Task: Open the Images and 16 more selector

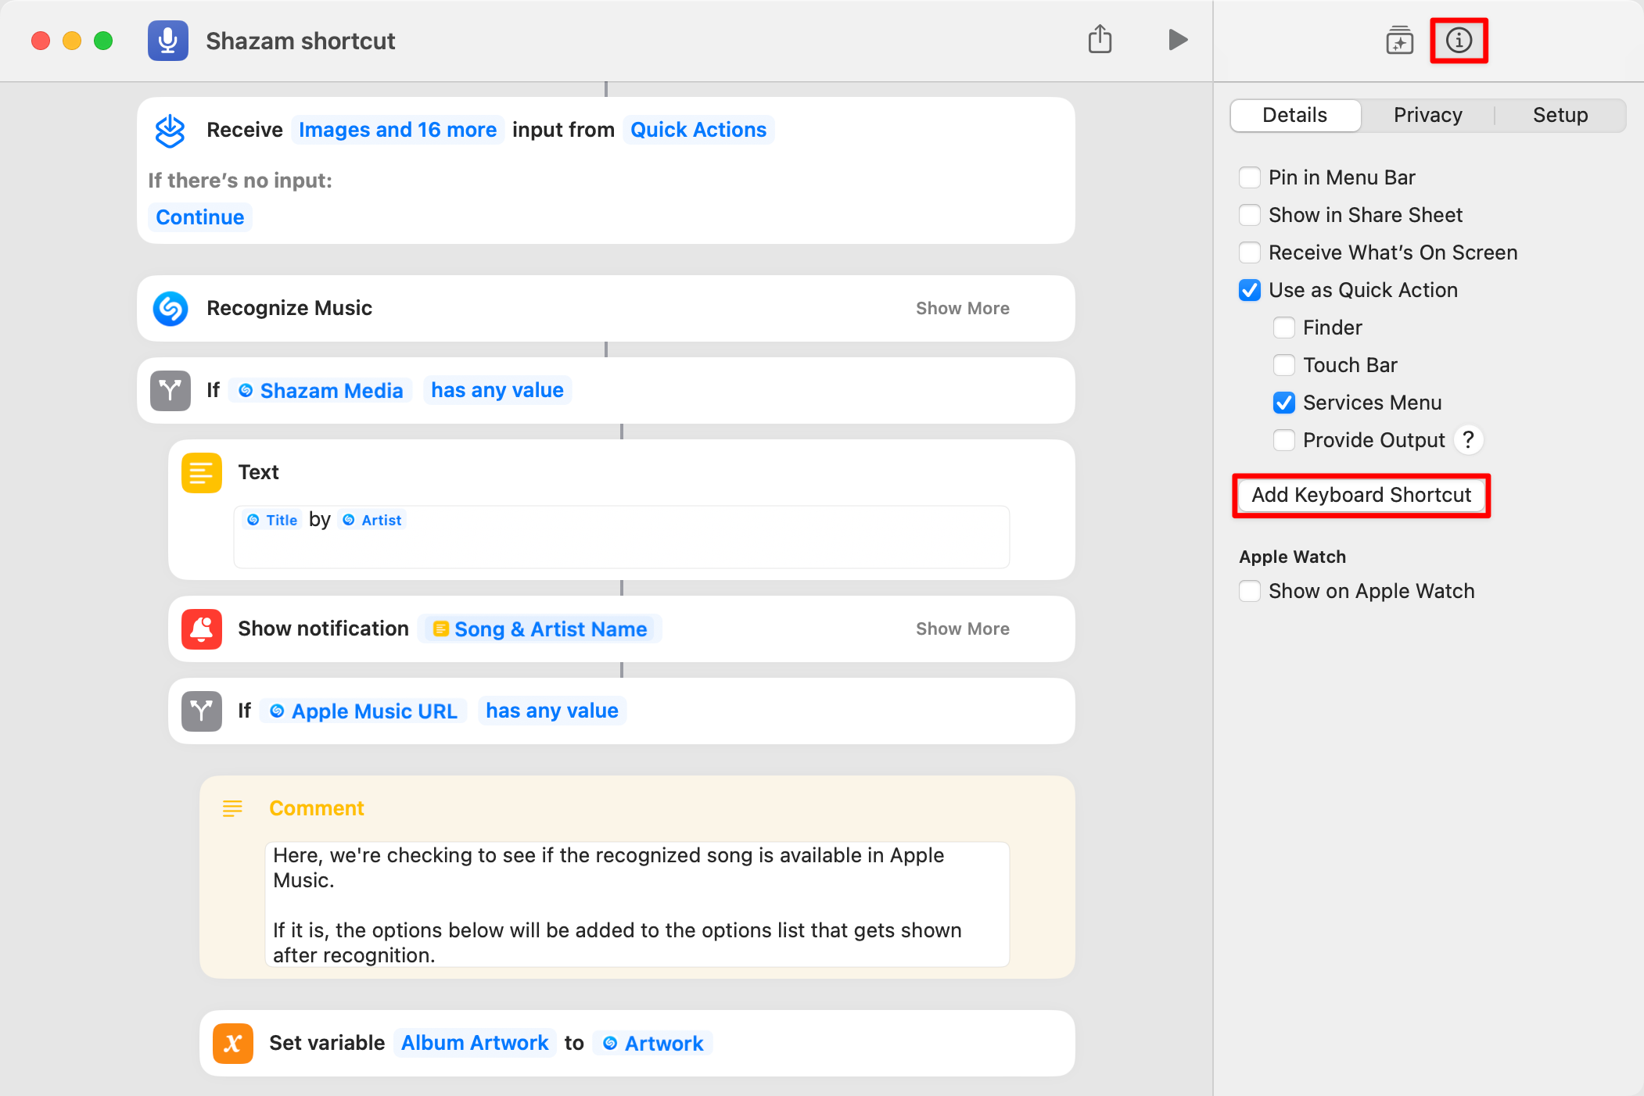Action: pos(397,129)
